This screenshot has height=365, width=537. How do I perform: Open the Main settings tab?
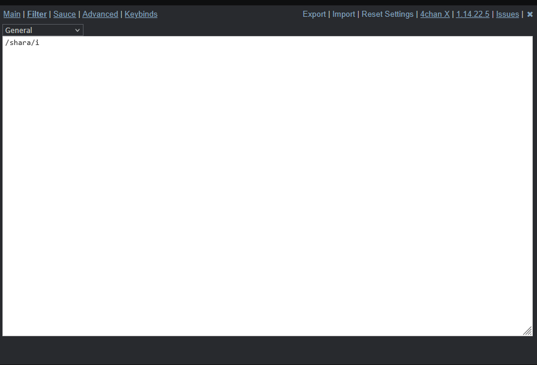tap(12, 14)
